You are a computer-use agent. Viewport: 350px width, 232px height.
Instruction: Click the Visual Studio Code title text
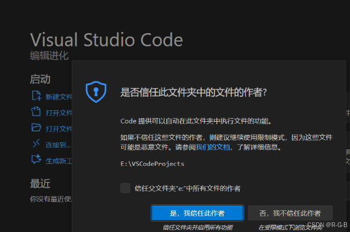107,40
